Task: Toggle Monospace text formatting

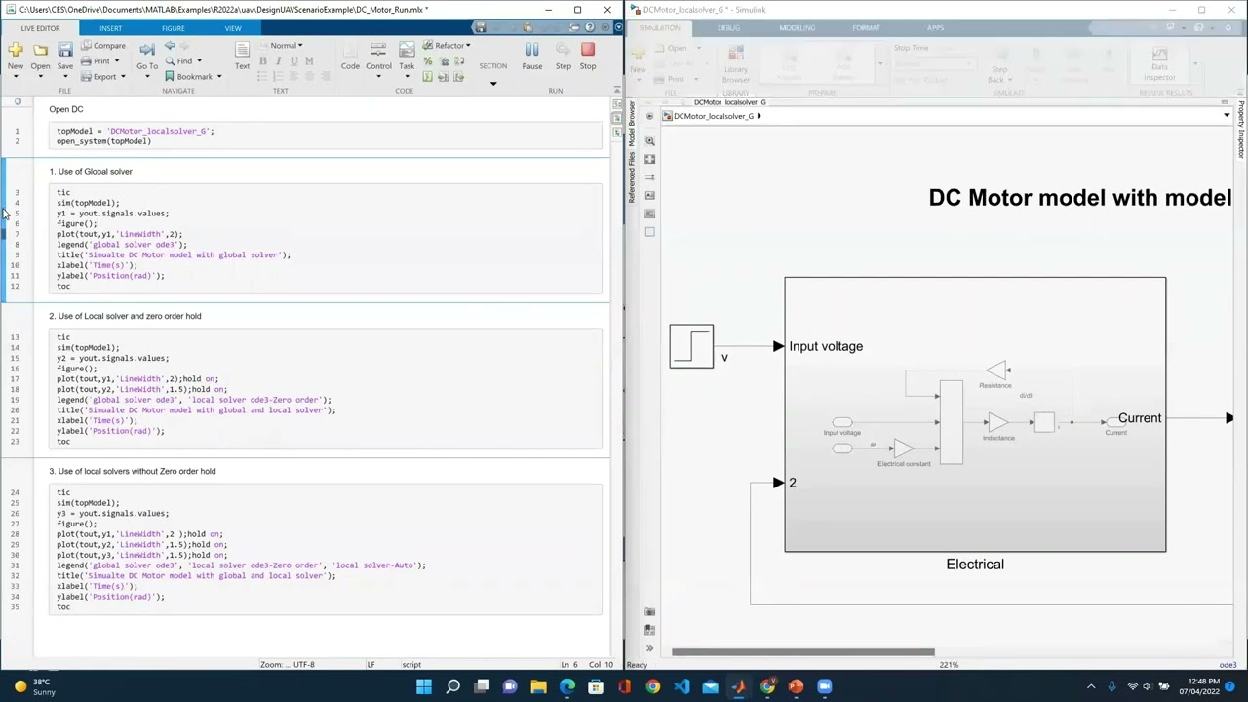Action: (309, 61)
